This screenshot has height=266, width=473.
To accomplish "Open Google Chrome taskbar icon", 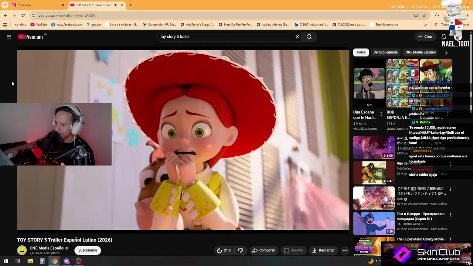I will pos(54,261).
